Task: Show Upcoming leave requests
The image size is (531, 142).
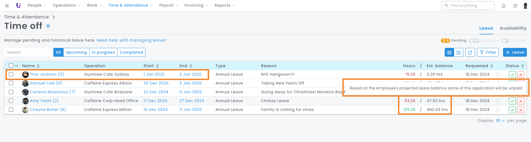Action: [x=76, y=52]
